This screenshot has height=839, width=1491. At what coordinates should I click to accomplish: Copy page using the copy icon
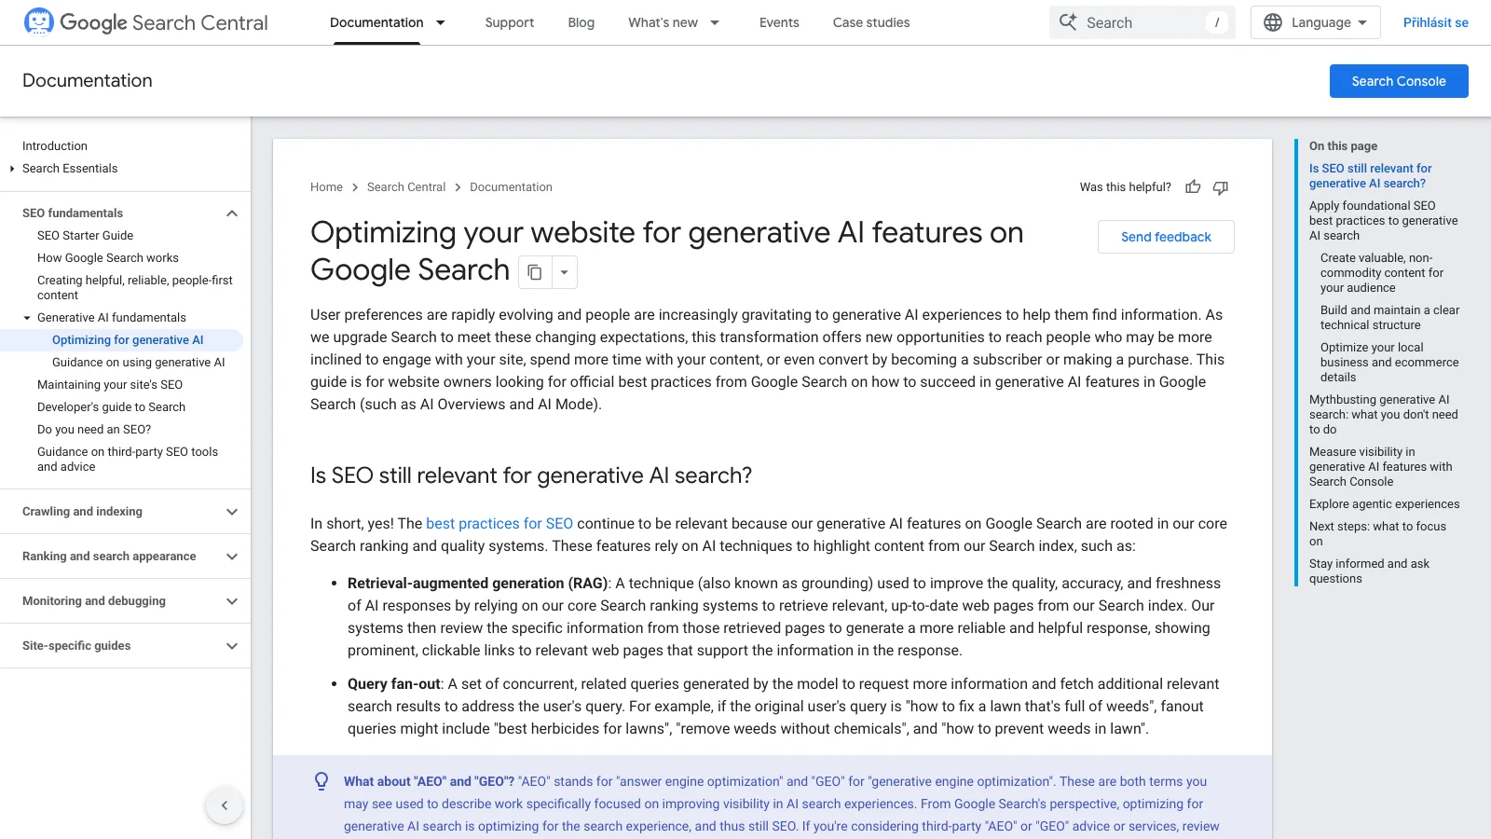tap(535, 272)
